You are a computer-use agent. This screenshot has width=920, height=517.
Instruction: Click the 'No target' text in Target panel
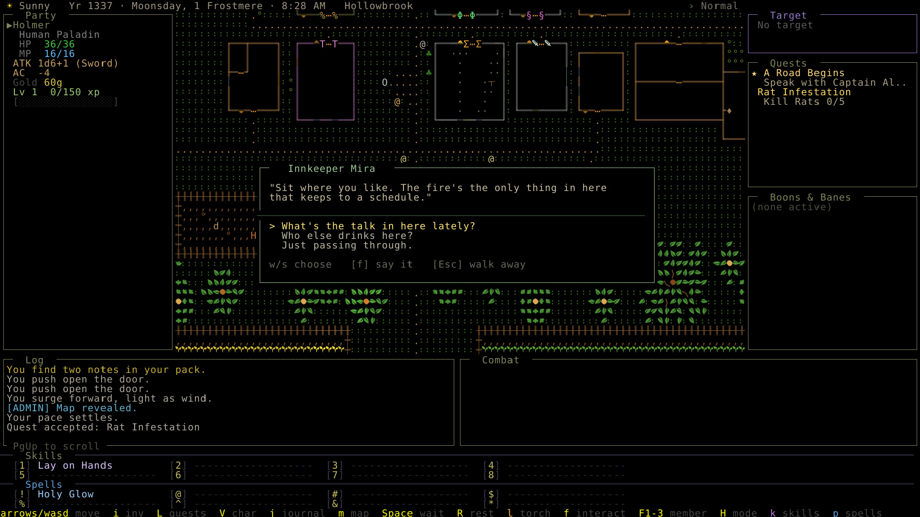pyautogui.click(x=785, y=25)
